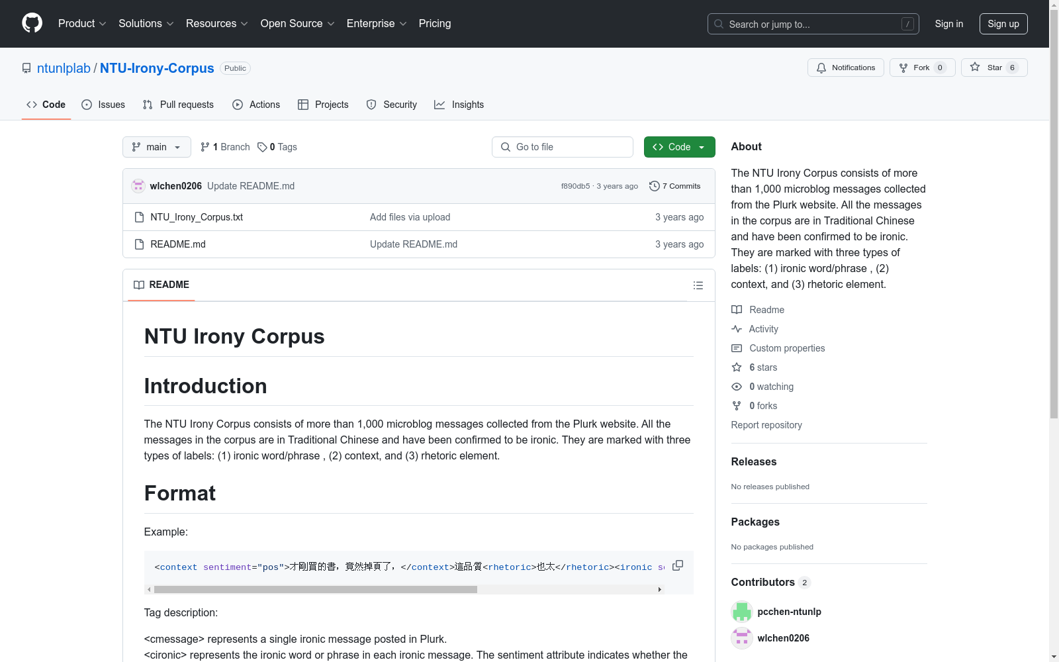Click the Sign up button
The height and width of the screenshot is (662, 1059).
1003,24
